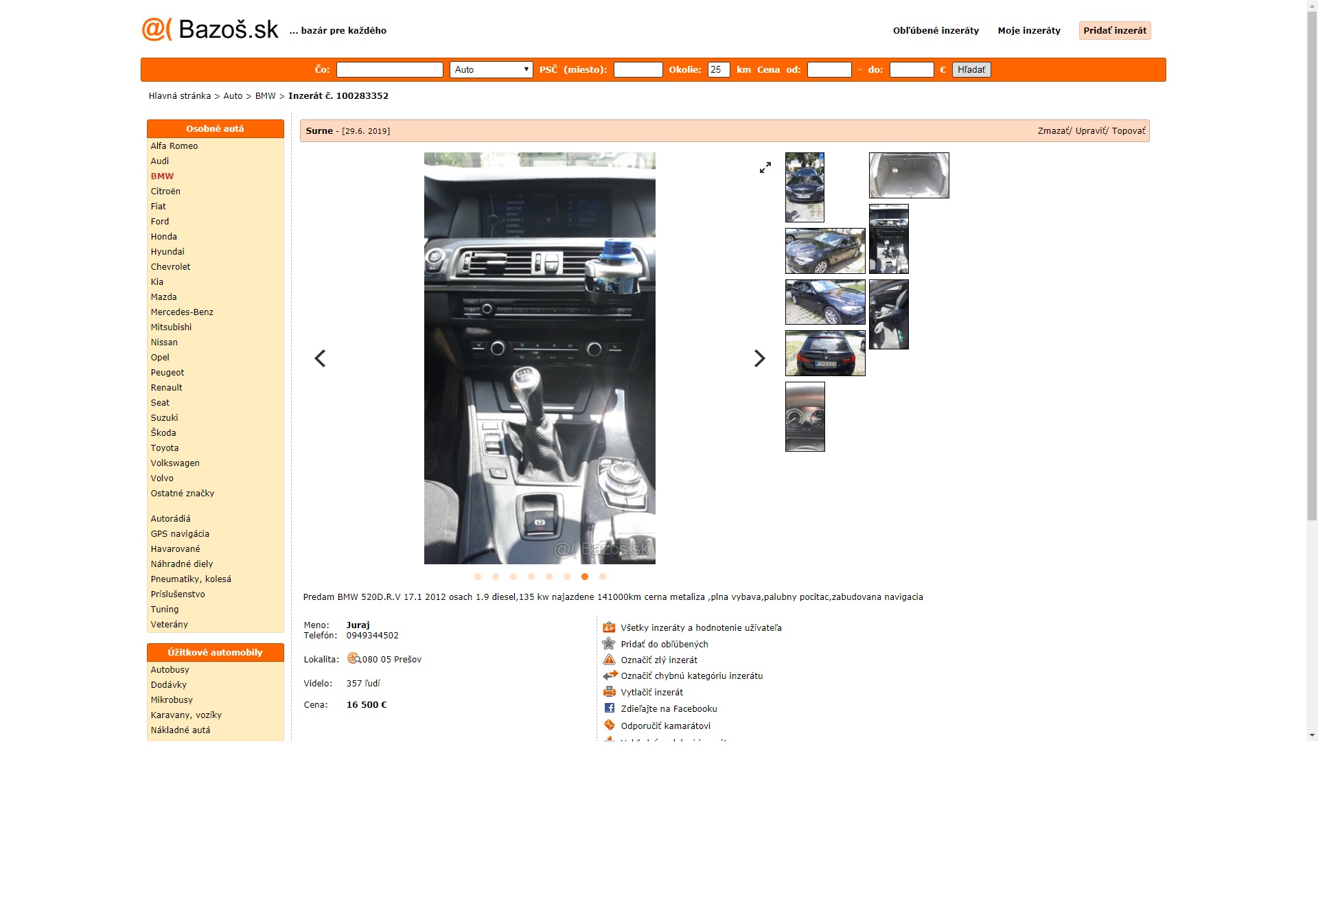
Task: Go to next photo with right arrow
Action: click(759, 358)
